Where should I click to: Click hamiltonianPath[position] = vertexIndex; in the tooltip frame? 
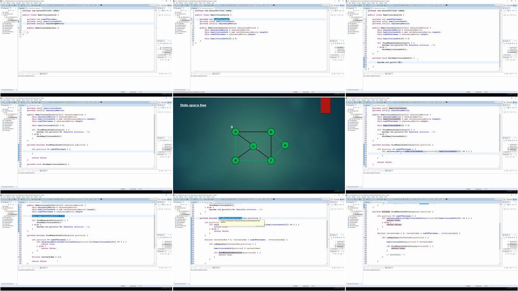click(238, 248)
